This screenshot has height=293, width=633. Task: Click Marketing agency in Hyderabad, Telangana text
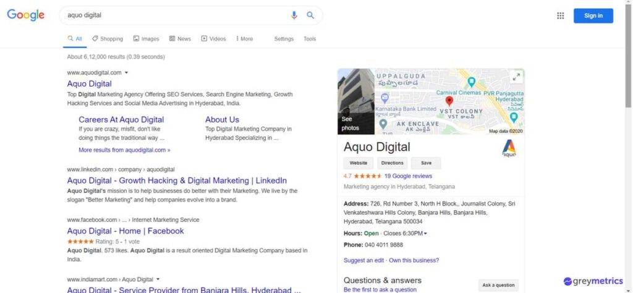point(399,187)
